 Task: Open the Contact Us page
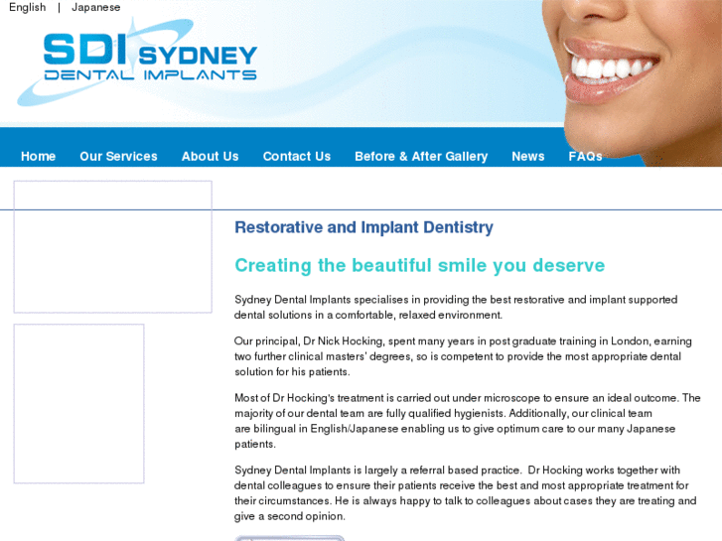click(x=297, y=157)
